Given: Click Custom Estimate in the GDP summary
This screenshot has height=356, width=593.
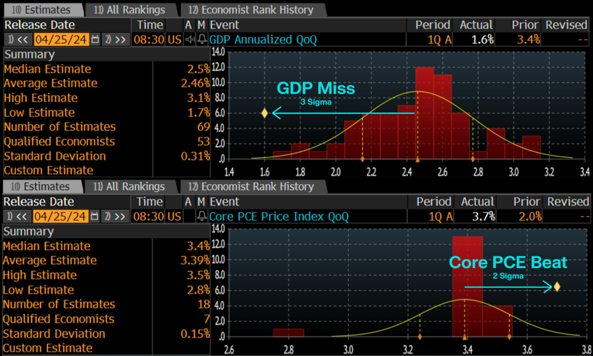Looking at the screenshot, I should click(49, 170).
